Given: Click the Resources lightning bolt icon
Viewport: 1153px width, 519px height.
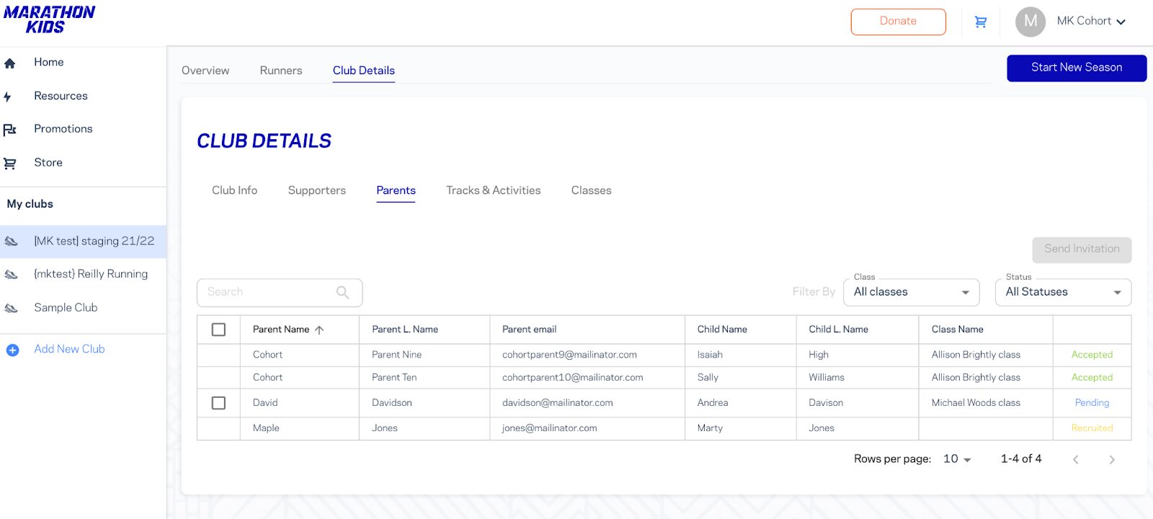Looking at the screenshot, I should click(8, 97).
